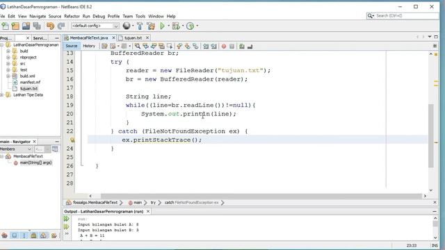Click the Source view button

[71, 46]
